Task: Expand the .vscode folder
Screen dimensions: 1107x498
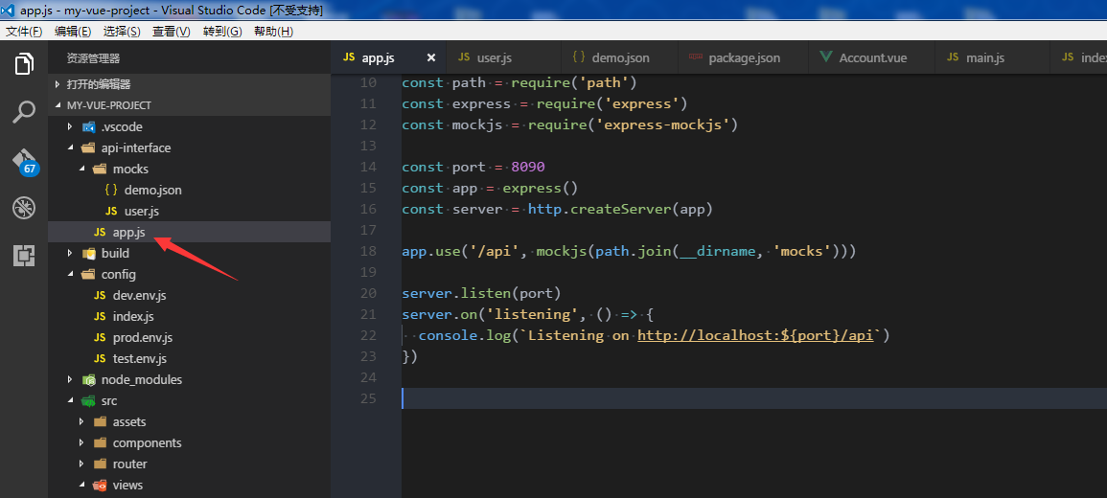Action: (x=122, y=126)
